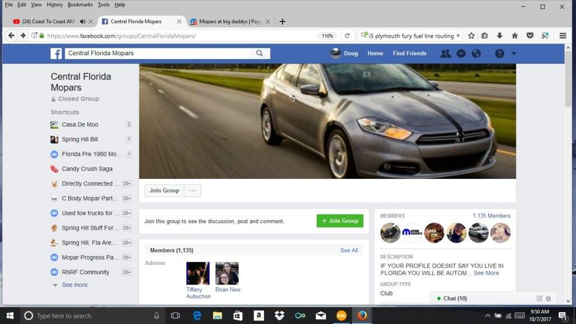Viewport: 576px width, 324px height.
Task: Bookmark this page with the star icon
Action: [x=470, y=35]
